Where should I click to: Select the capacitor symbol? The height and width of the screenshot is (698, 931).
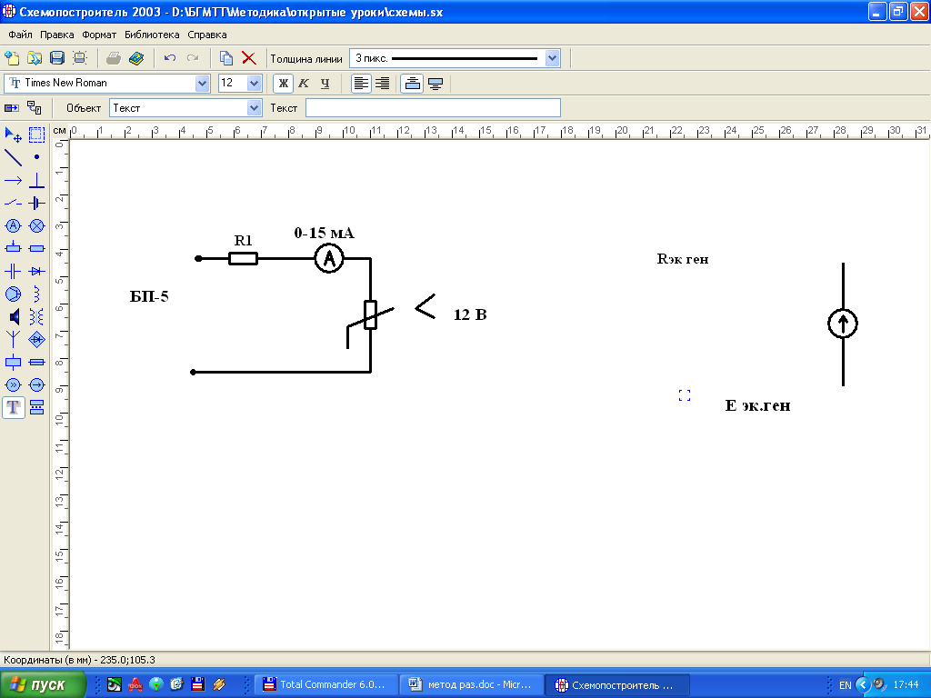pyautogui.click(x=13, y=271)
